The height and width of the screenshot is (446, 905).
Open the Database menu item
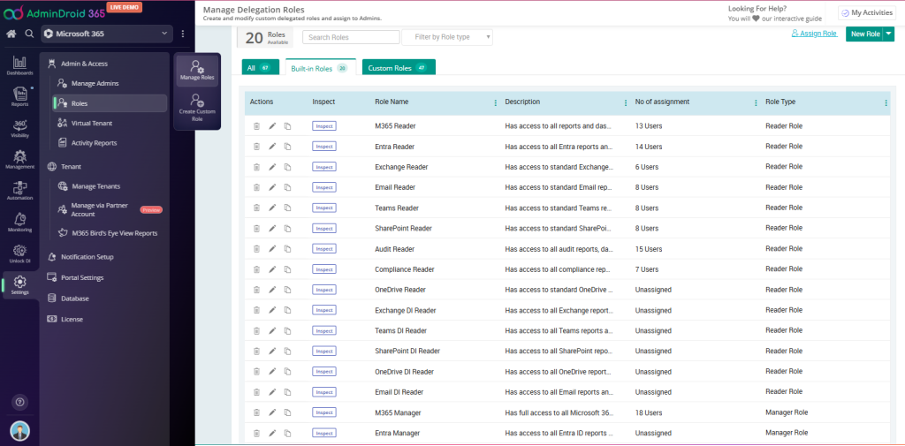pos(75,299)
